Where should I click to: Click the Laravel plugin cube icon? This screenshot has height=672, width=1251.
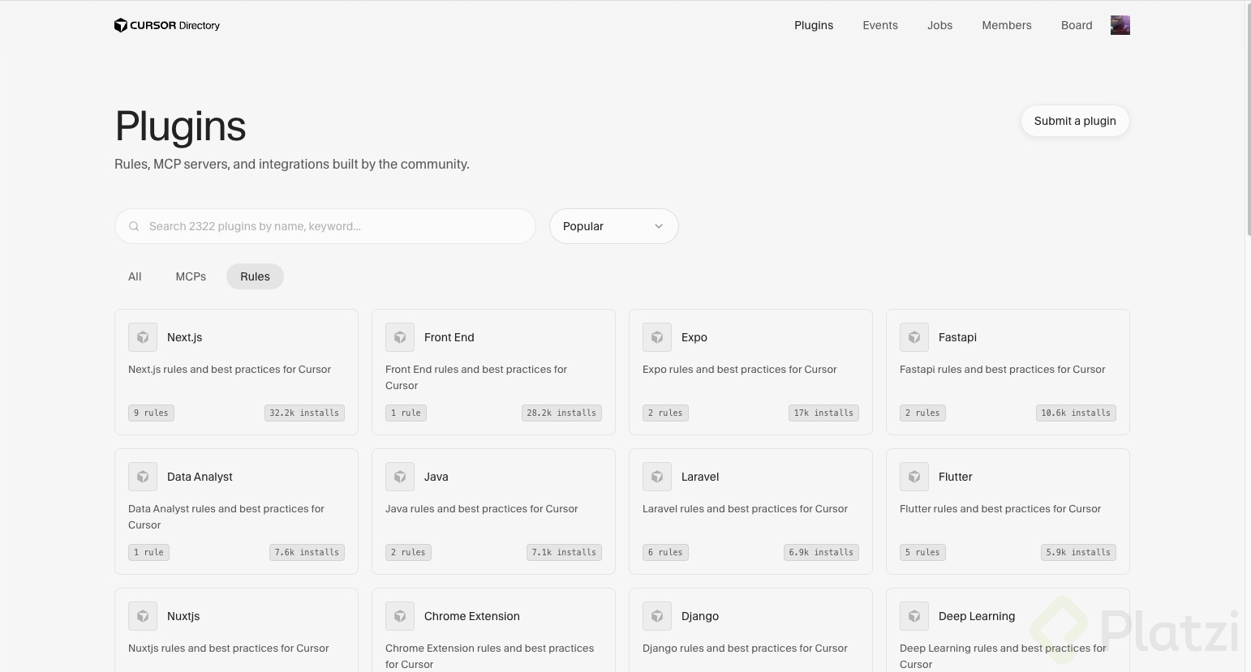(657, 477)
